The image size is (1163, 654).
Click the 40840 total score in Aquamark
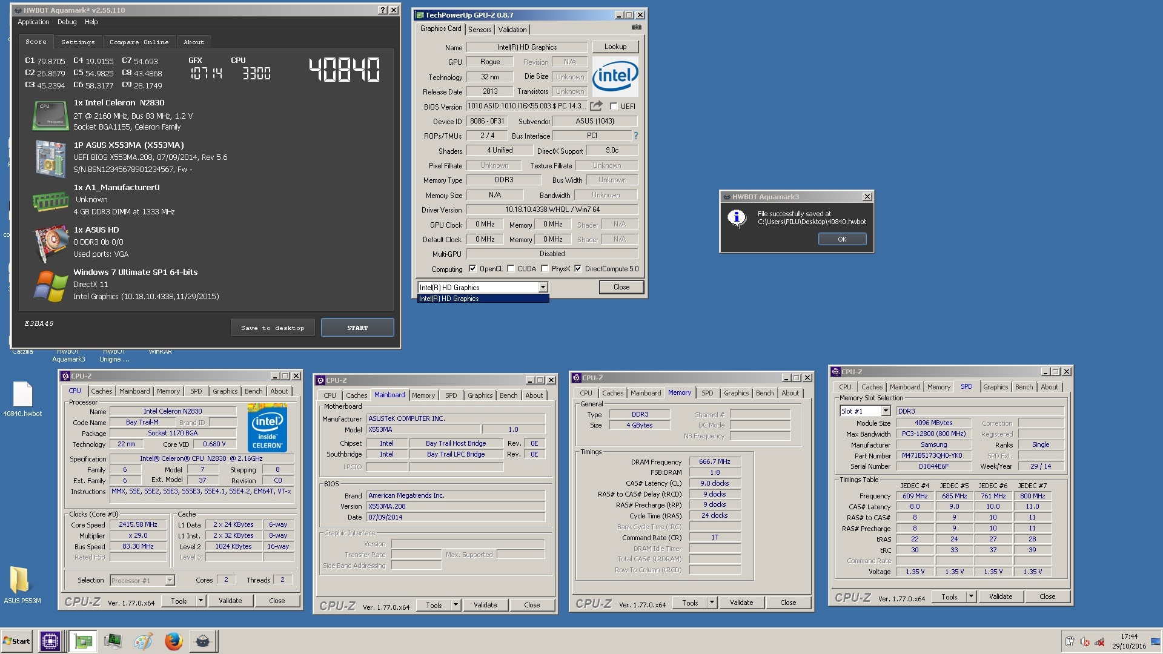pyautogui.click(x=344, y=70)
